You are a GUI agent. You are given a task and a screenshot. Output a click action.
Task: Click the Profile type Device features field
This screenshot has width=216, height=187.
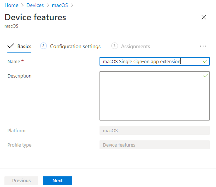coord(154,145)
